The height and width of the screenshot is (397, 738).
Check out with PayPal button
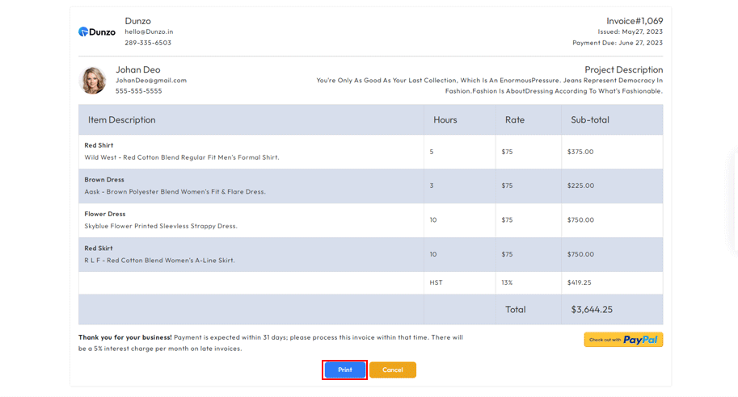tap(623, 340)
